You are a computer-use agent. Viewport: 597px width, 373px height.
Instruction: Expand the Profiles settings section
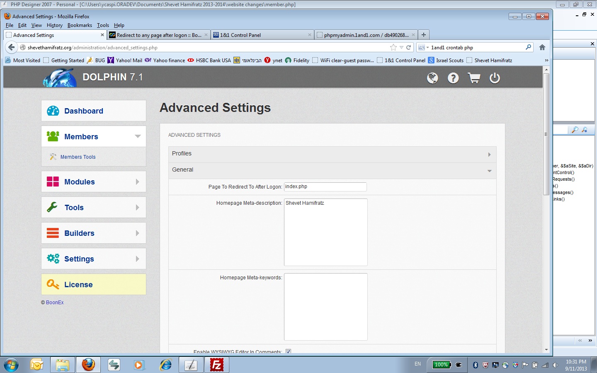332,154
